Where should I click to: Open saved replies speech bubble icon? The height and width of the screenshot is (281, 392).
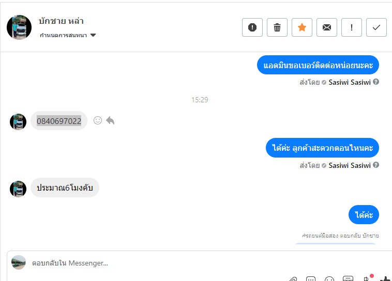pyautogui.click(x=311, y=279)
